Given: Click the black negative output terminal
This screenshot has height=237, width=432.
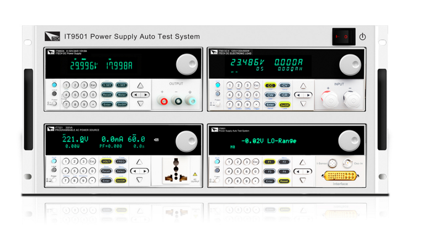Looking at the screenshot, I should coord(178,101).
